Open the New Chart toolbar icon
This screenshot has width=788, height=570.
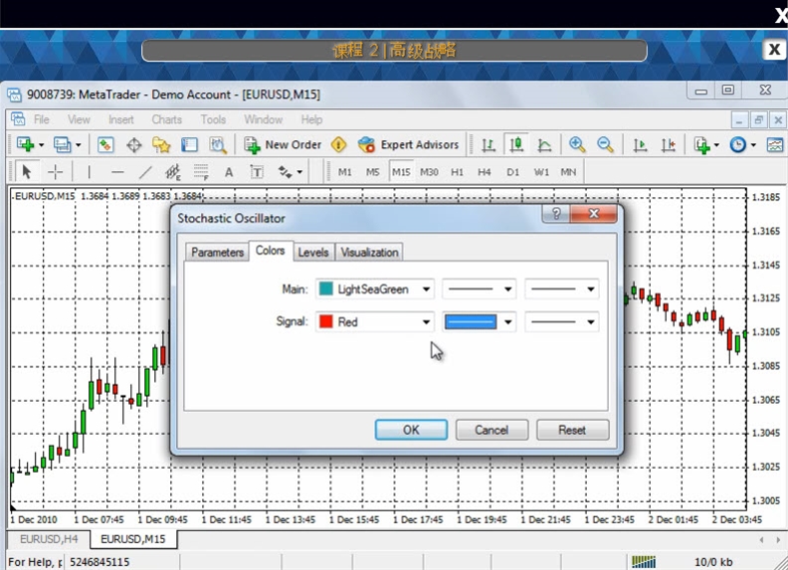click(26, 145)
